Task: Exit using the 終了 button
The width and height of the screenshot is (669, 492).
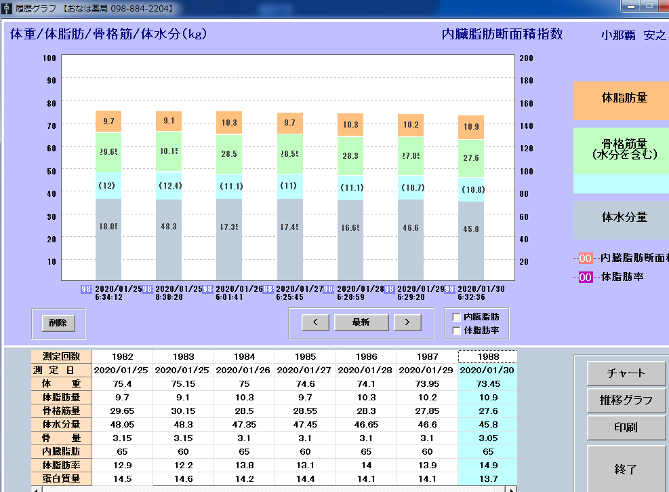Action: (x=626, y=468)
